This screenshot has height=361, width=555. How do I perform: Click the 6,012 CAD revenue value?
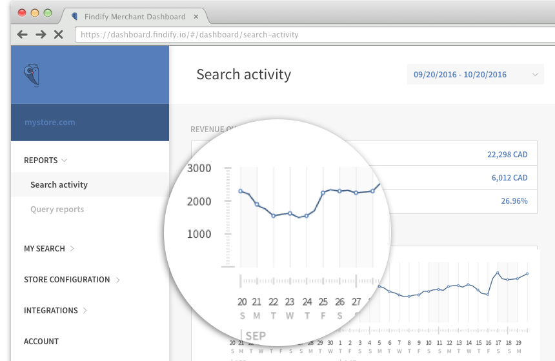click(509, 177)
